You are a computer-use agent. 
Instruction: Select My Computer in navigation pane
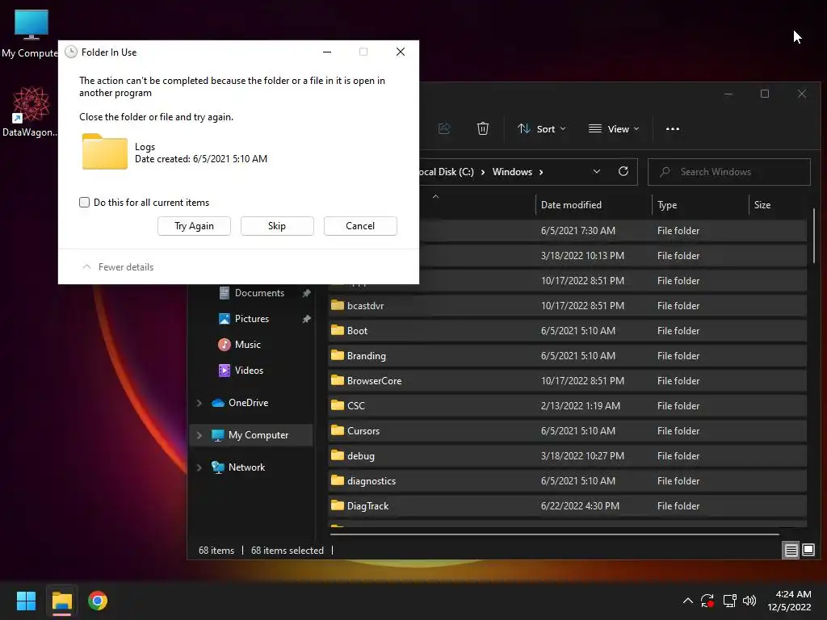pyautogui.click(x=250, y=435)
